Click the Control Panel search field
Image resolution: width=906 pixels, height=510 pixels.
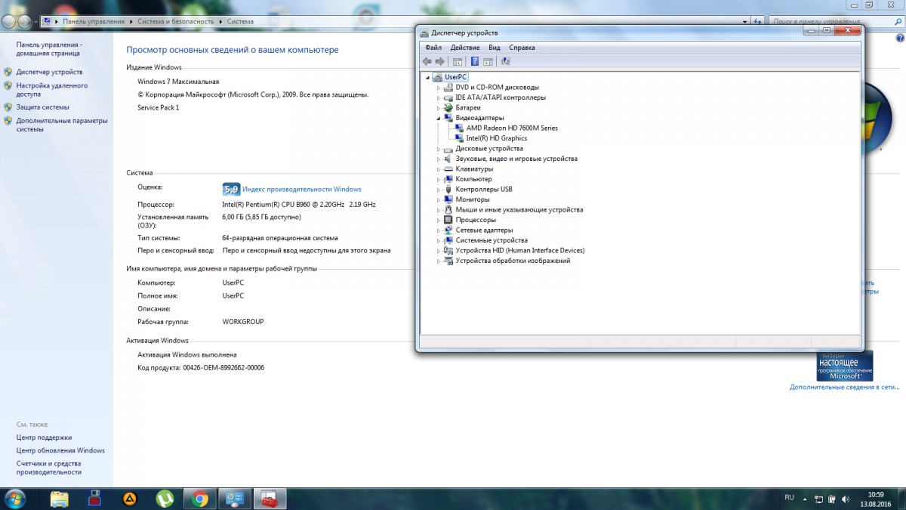click(835, 22)
